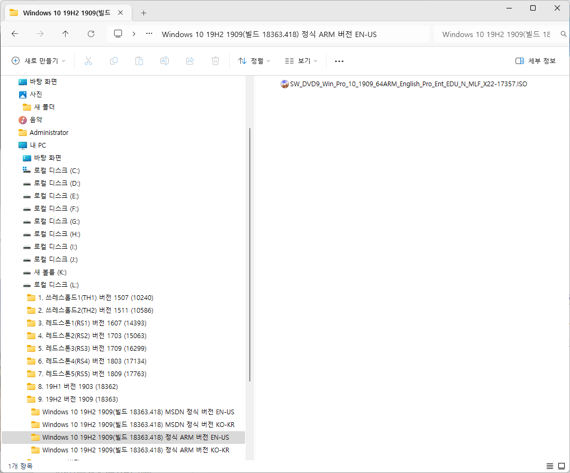Switch to large thumbnails view icon
570x473 pixels.
(562, 466)
